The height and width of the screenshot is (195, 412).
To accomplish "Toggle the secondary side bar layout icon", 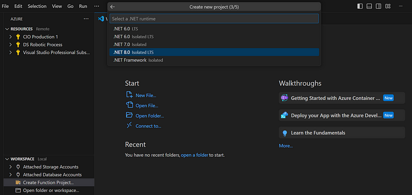I will click(x=379, y=6).
